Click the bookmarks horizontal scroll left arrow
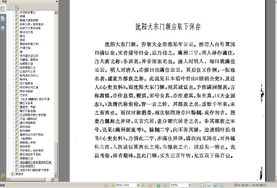 pyautogui.click(x=8, y=179)
